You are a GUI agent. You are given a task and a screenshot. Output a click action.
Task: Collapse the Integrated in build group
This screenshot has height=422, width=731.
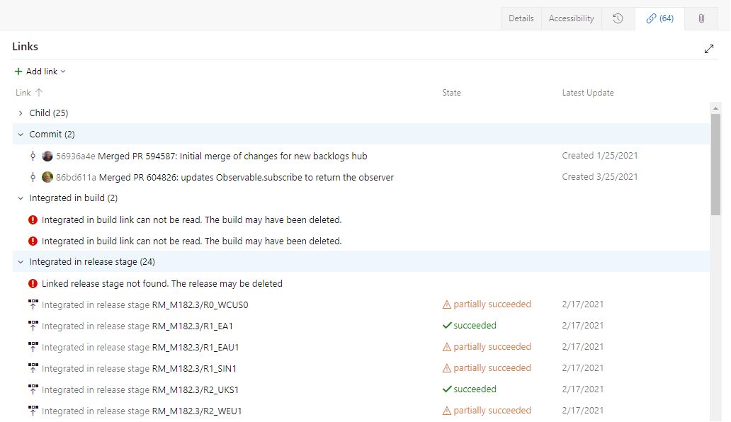pyautogui.click(x=20, y=198)
